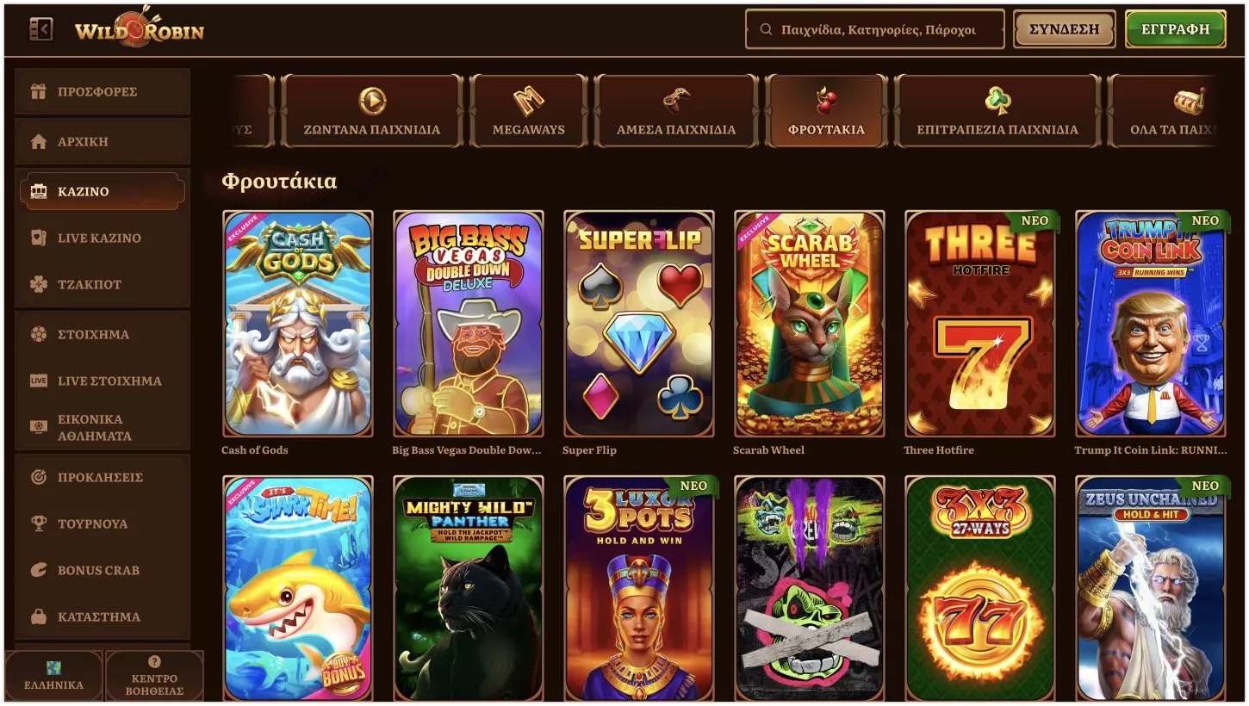Open the ΚΕΝΤΡΟ ΒΟΗΘΕΙΑΣ help center
The width and height of the screenshot is (1249, 706).
point(154,676)
